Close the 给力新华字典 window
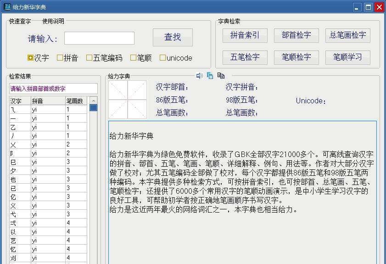The image size is (386, 264). [x=380, y=7]
